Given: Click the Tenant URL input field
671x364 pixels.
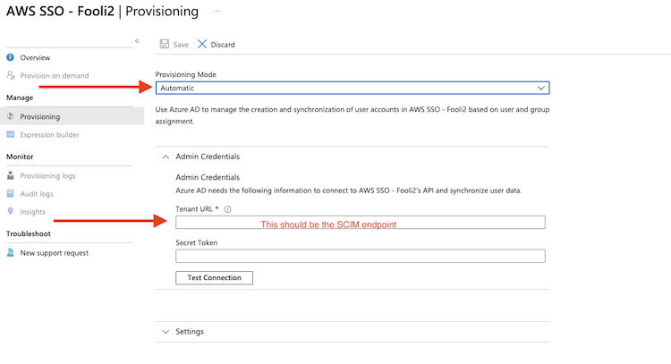Looking at the screenshot, I should 361,222.
